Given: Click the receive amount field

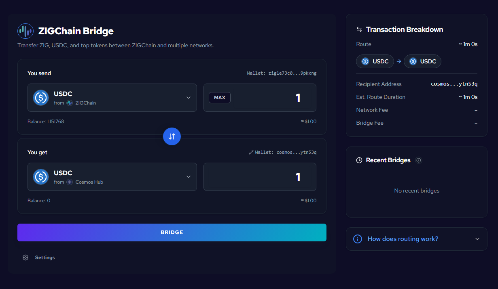Looking at the screenshot, I should pyautogui.click(x=260, y=177).
